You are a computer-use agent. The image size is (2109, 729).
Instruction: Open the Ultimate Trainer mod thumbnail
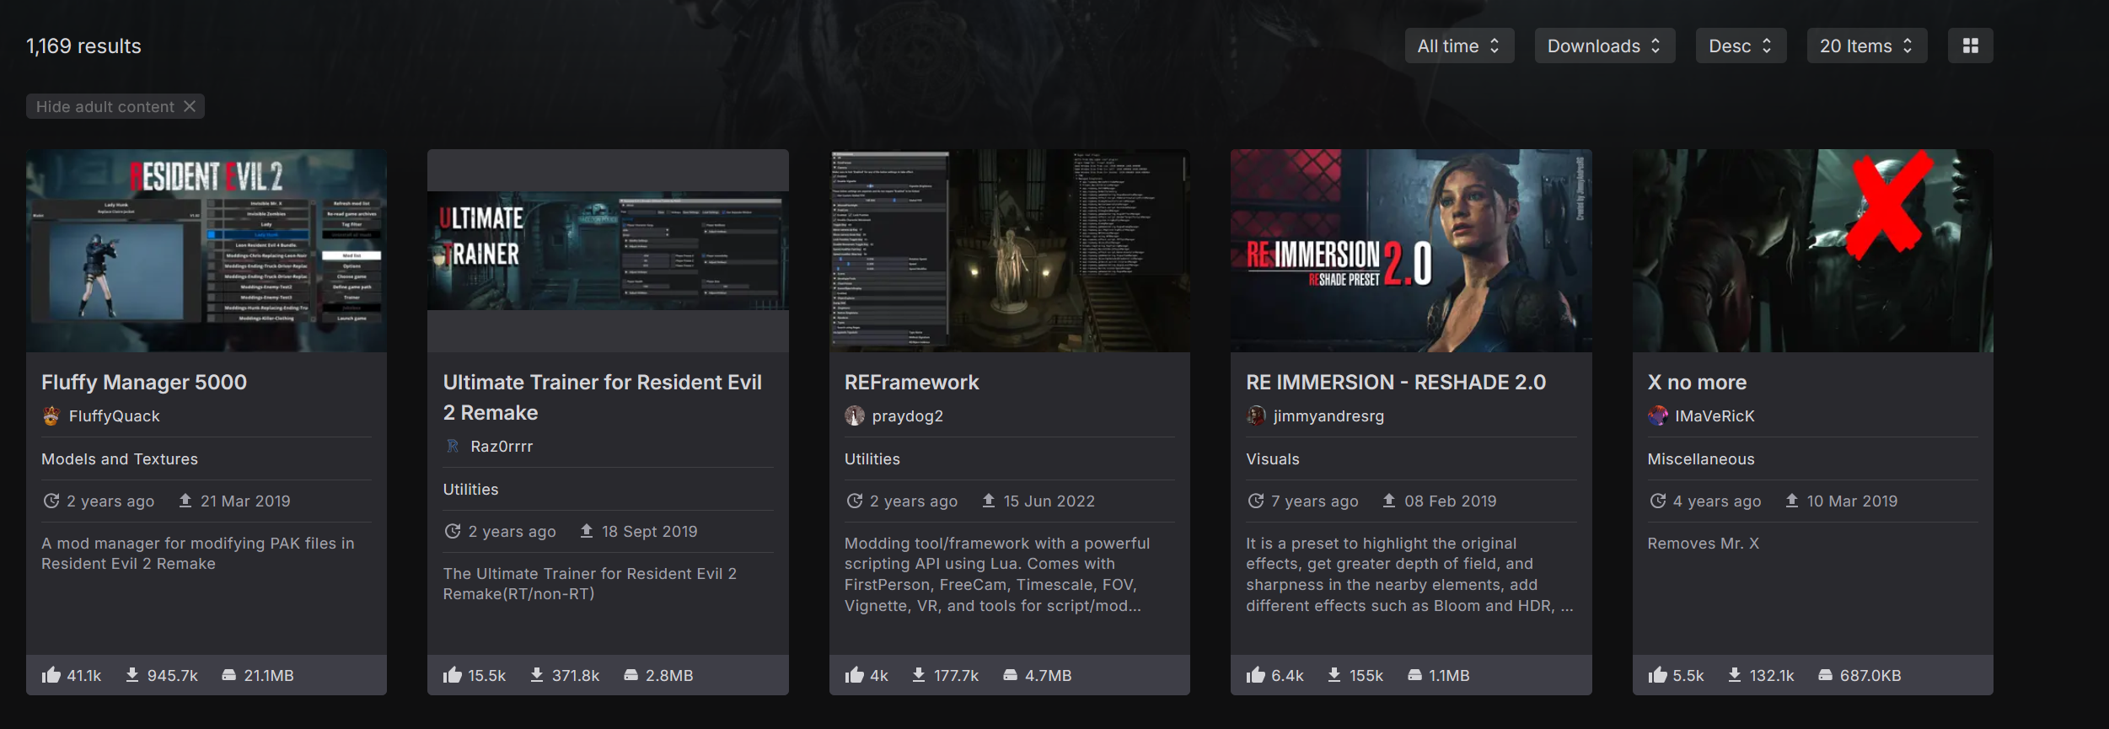point(608,250)
